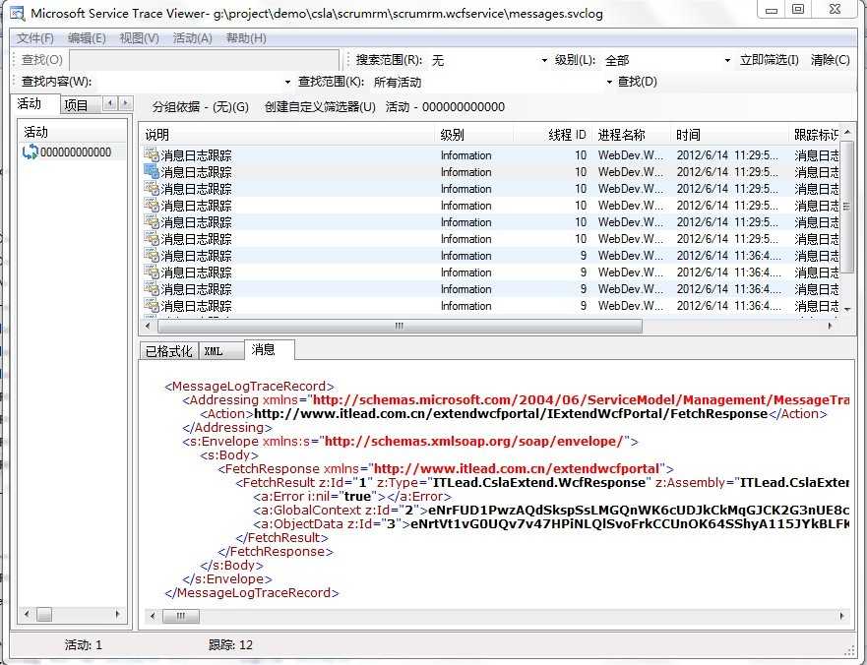Click the trace list vertical scrollbar down arrow

(x=846, y=309)
